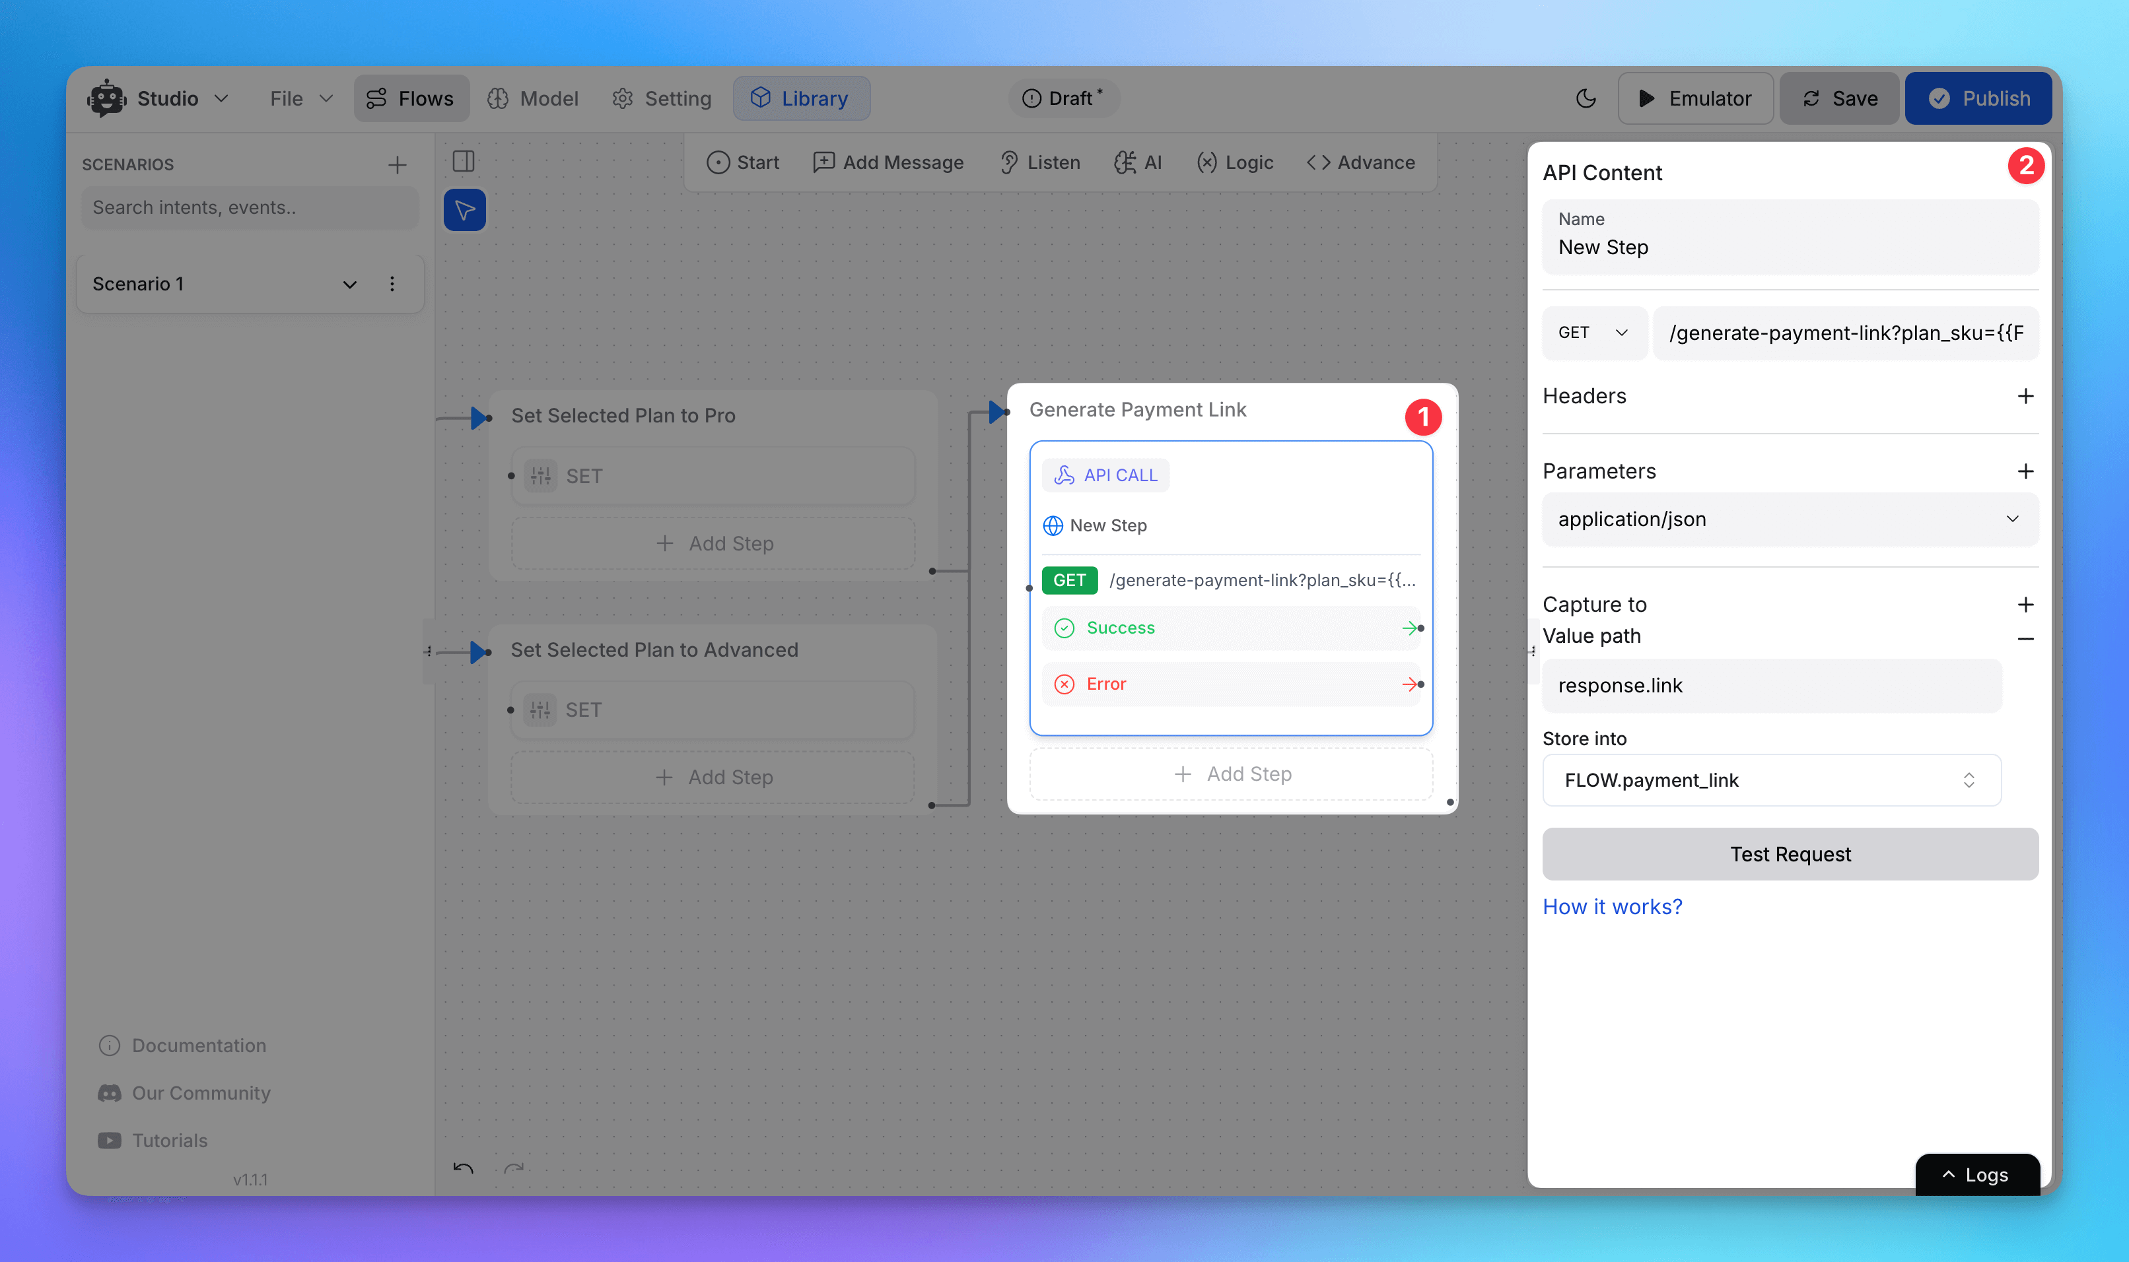Switch to the Model tab
2129x1262 pixels.
pyautogui.click(x=534, y=98)
